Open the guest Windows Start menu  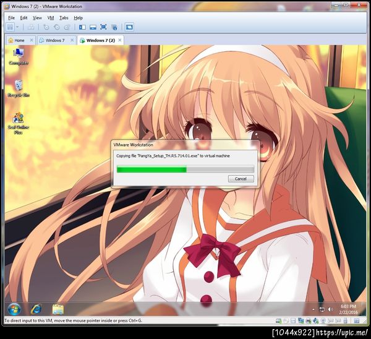(14, 309)
